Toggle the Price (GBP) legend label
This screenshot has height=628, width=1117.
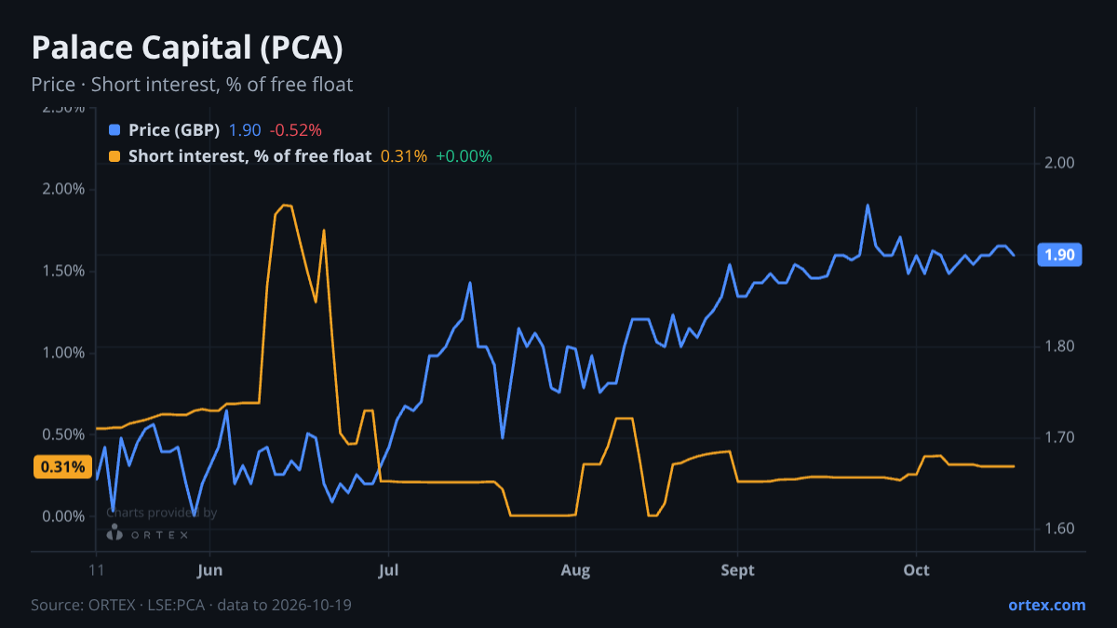[x=174, y=130]
